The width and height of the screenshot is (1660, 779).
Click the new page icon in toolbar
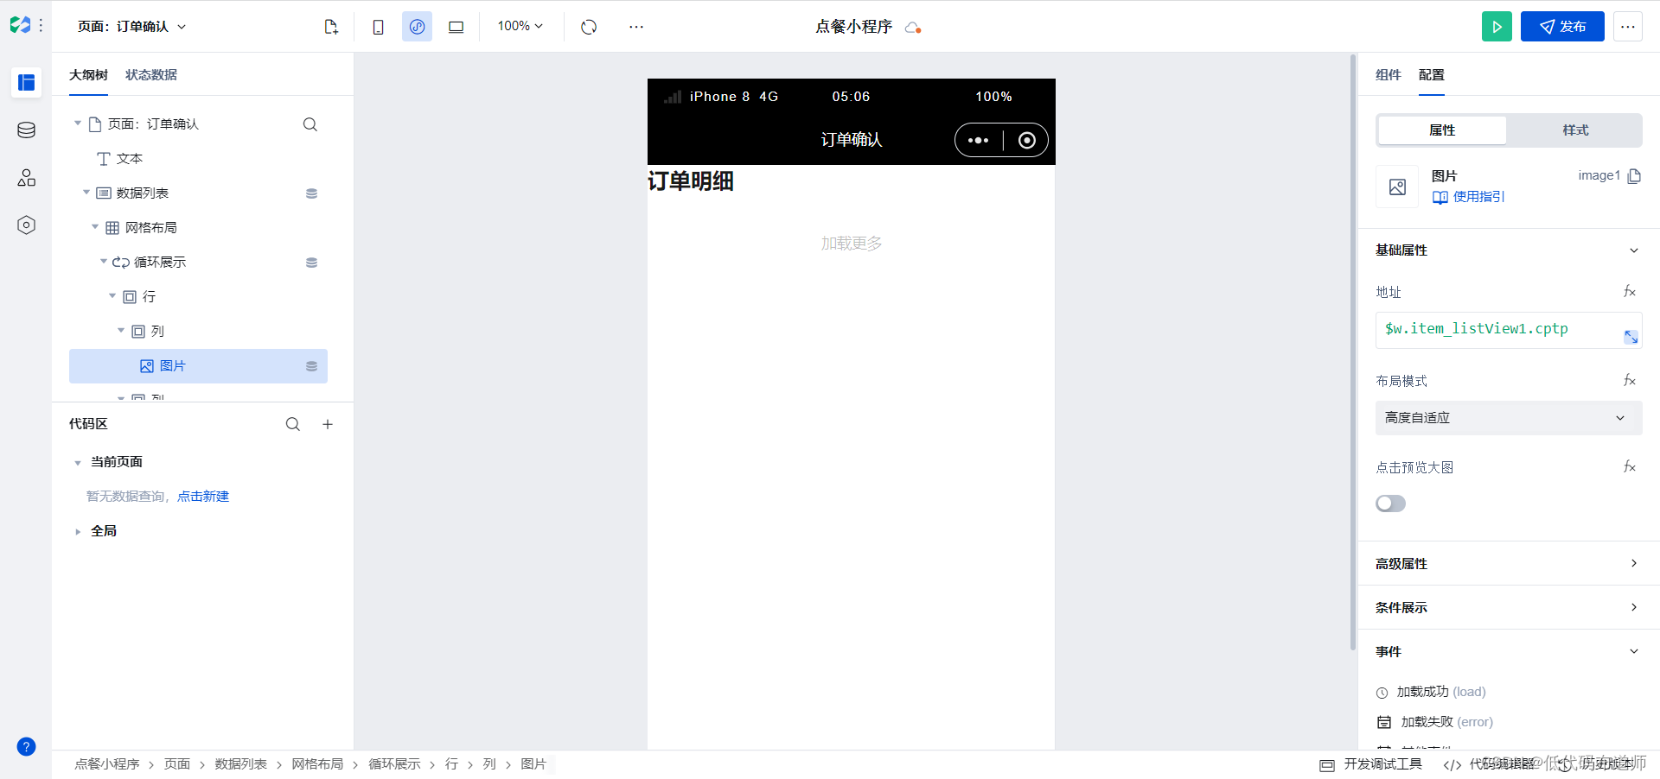click(x=331, y=27)
